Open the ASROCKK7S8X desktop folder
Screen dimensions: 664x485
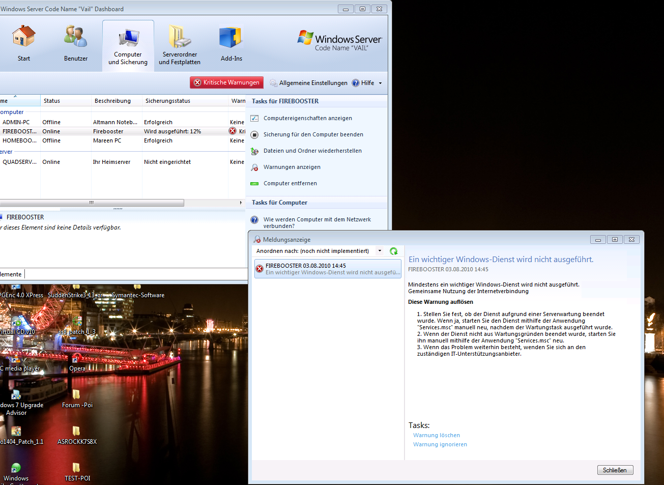point(77,435)
